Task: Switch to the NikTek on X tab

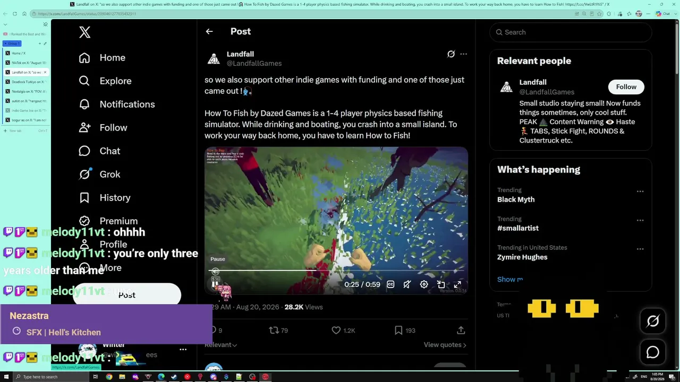Action: coord(26,63)
